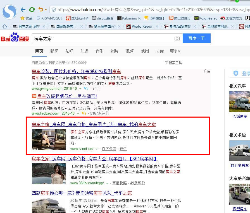Screen dimensions: 250x213
Task: Switch to the 房车之家_房车 tab
Action: pos(27,26)
